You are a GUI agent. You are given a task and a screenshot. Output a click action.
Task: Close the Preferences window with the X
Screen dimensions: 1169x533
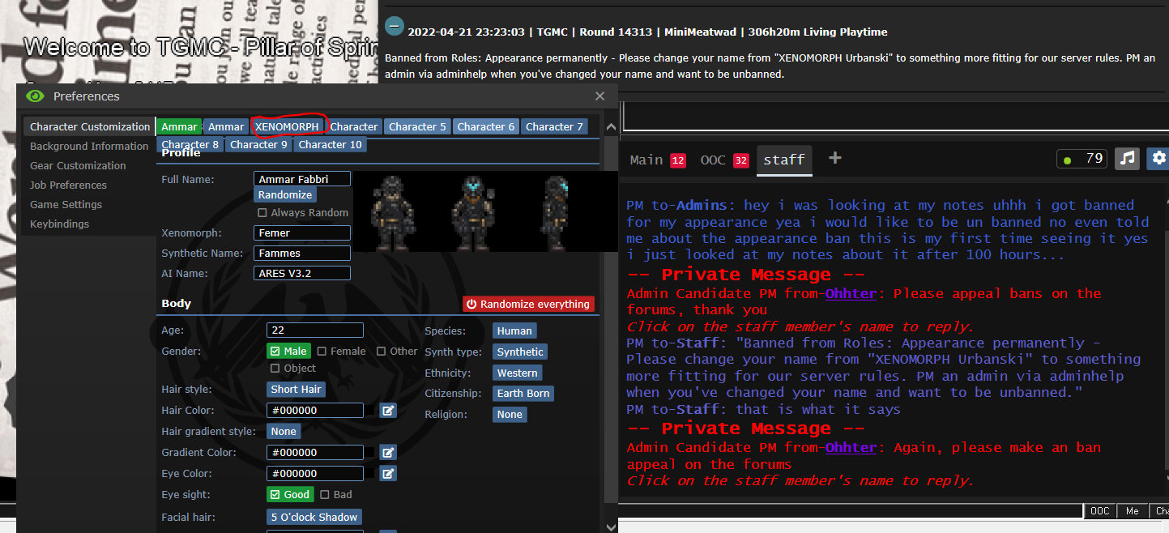(599, 96)
